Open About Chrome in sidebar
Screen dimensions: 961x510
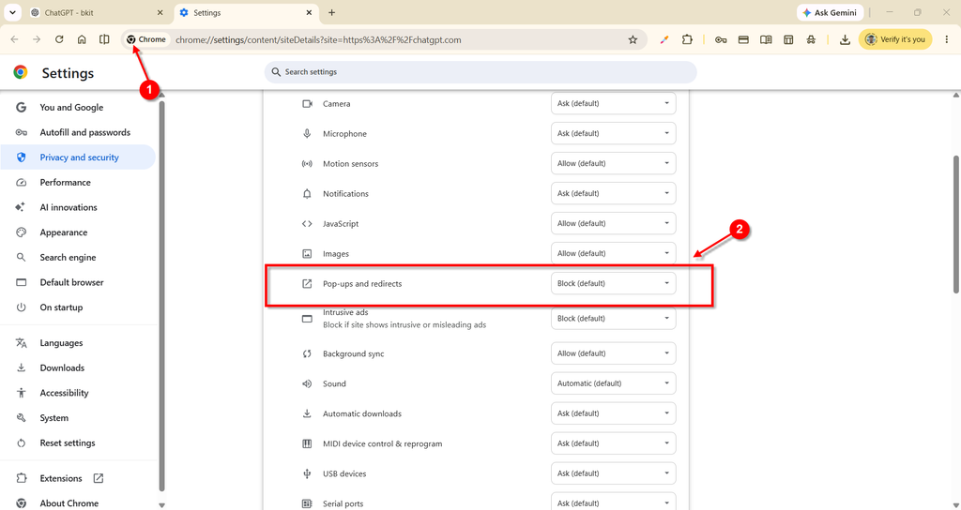78,503
